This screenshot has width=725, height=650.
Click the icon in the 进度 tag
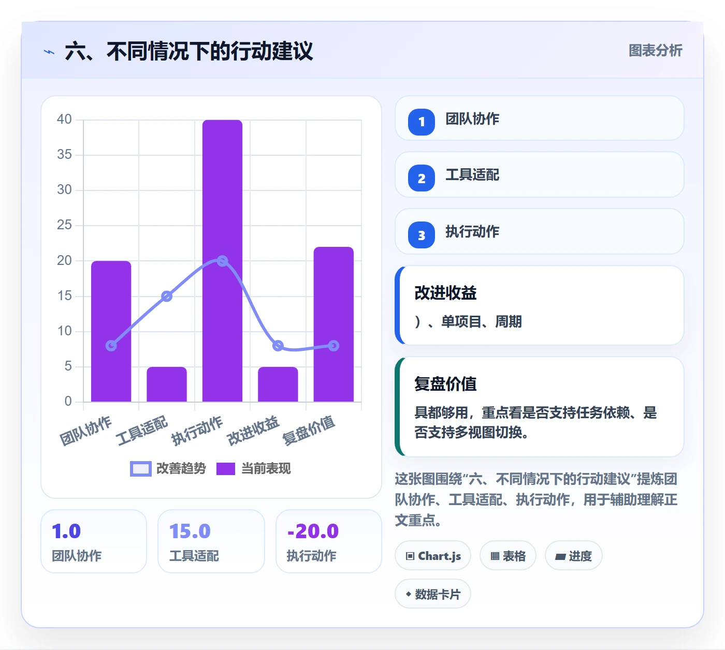click(560, 557)
